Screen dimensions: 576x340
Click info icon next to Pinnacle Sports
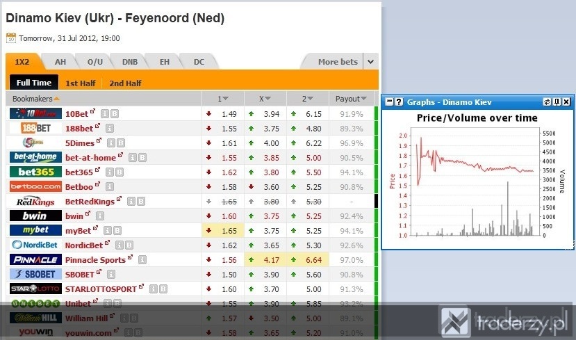[x=142, y=260]
